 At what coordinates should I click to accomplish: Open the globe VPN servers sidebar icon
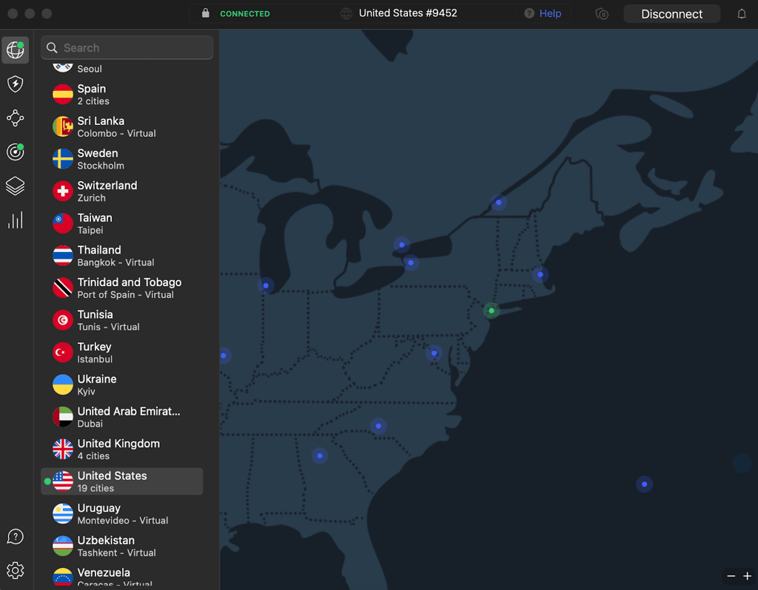coord(15,50)
